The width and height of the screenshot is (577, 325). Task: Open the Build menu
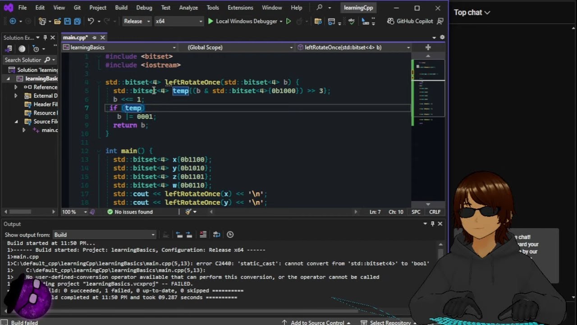click(121, 8)
